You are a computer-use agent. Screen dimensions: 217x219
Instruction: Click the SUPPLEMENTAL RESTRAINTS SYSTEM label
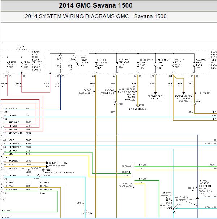pyautogui.click(x=184, y=99)
